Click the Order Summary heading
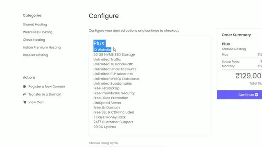262x147 pixels. 236,35
